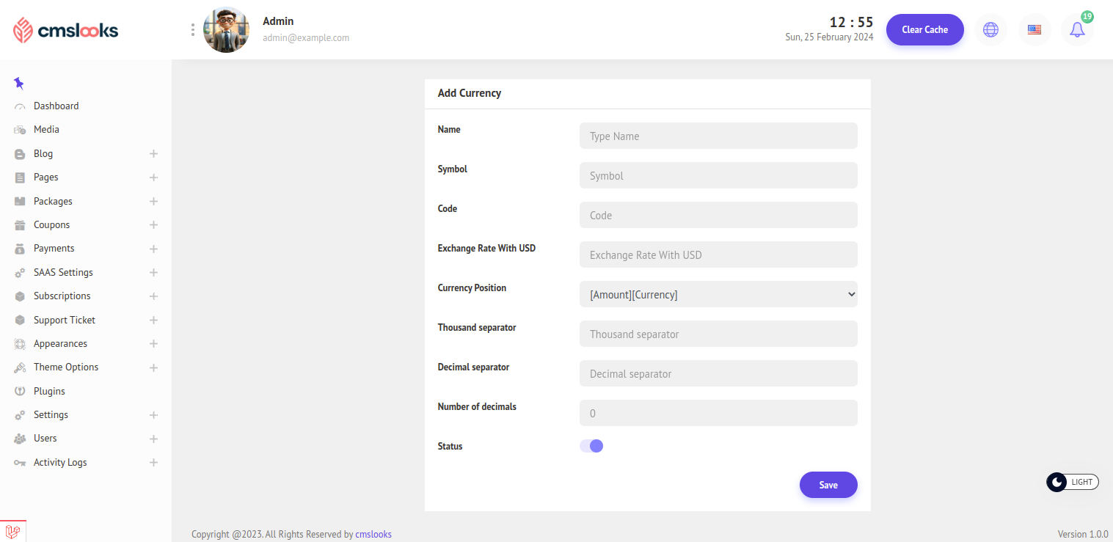
Task: Open Media in the sidebar
Action: pos(46,130)
